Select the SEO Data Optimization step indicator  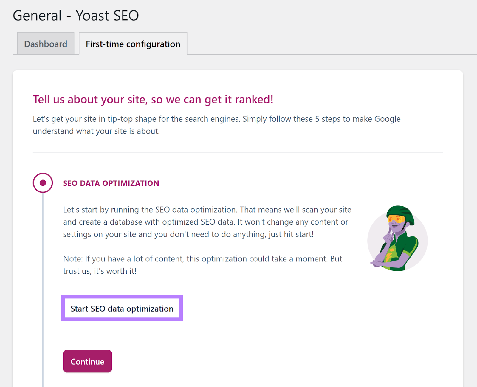tap(43, 183)
